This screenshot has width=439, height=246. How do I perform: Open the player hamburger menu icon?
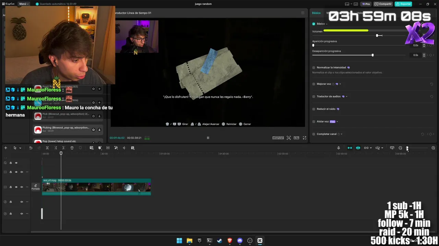coord(302,13)
